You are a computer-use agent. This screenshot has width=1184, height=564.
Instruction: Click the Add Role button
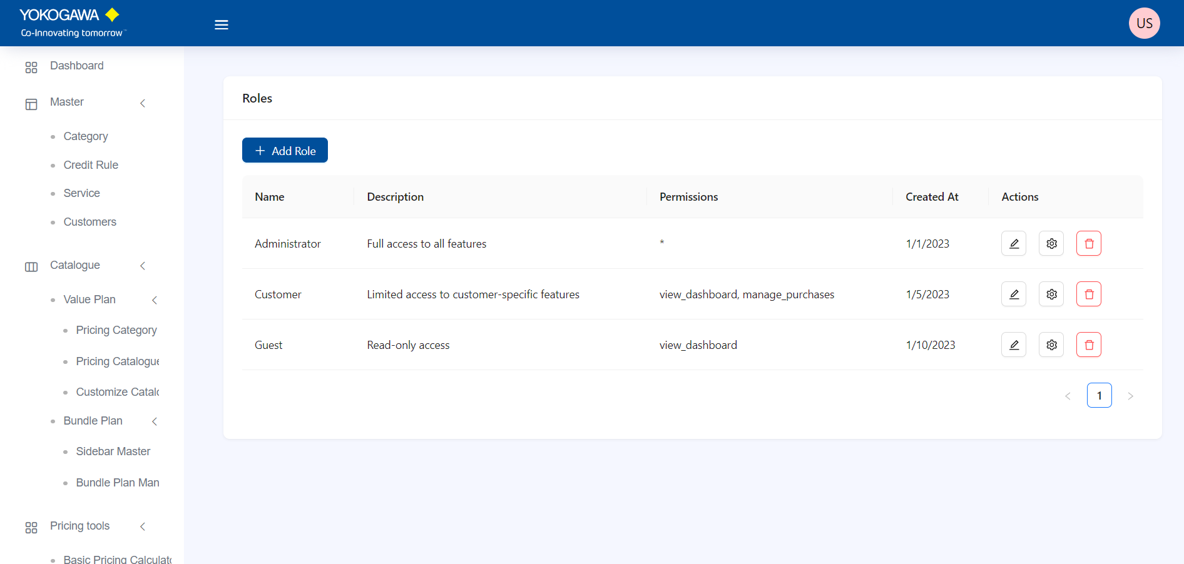coord(285,150)
